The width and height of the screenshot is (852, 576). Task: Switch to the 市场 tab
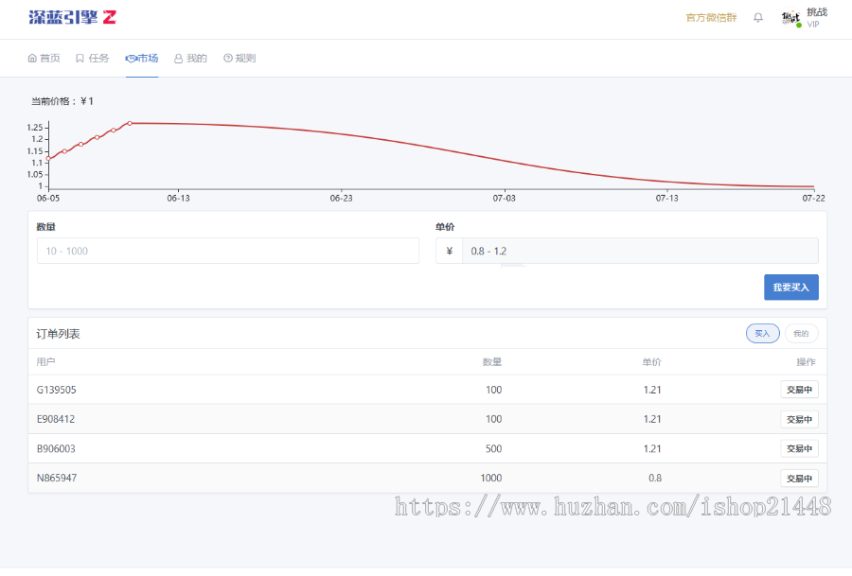141,58
